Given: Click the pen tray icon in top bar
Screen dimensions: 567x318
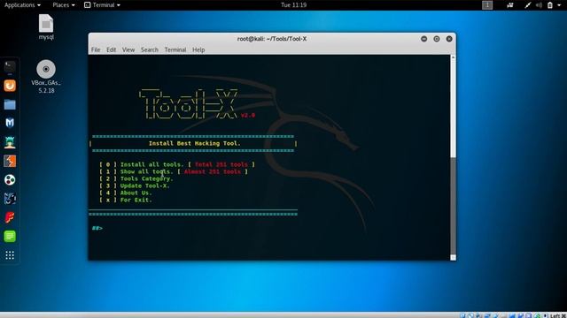Looking at the screenshot, I should 528,5.
